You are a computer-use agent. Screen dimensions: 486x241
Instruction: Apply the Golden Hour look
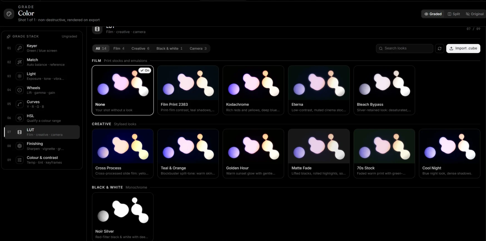(253, 154)
